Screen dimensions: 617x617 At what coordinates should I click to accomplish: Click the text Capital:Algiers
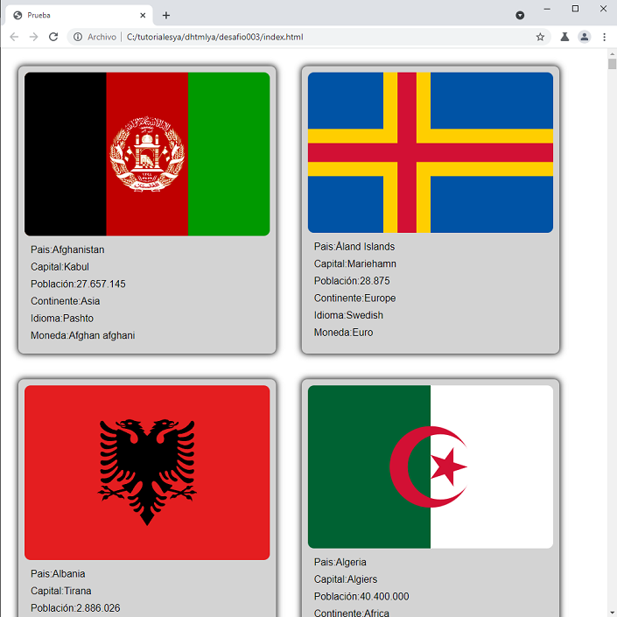pyautogui.click(x=346, y=579)
